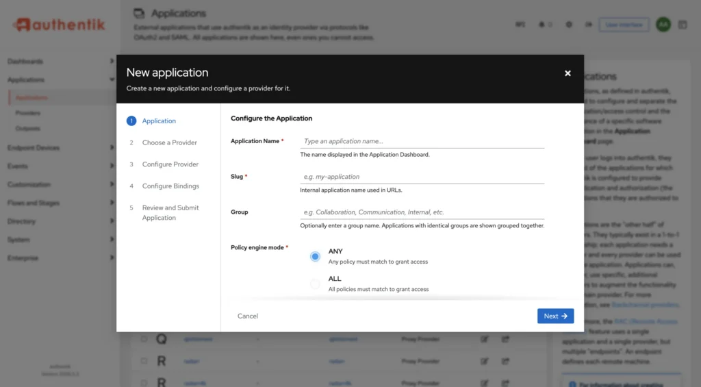Click the logout icon in header
The image size is (701, 387).
(589, 25)
